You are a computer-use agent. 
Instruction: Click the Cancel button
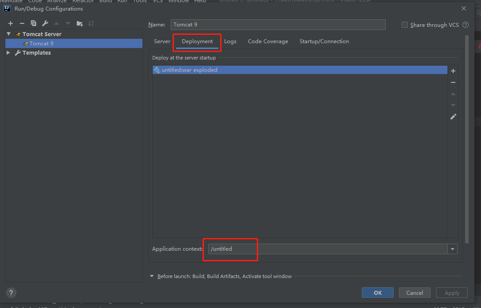415,293
